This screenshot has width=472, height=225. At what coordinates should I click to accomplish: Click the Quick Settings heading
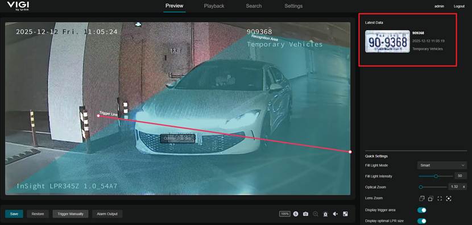tap(376, 156)
